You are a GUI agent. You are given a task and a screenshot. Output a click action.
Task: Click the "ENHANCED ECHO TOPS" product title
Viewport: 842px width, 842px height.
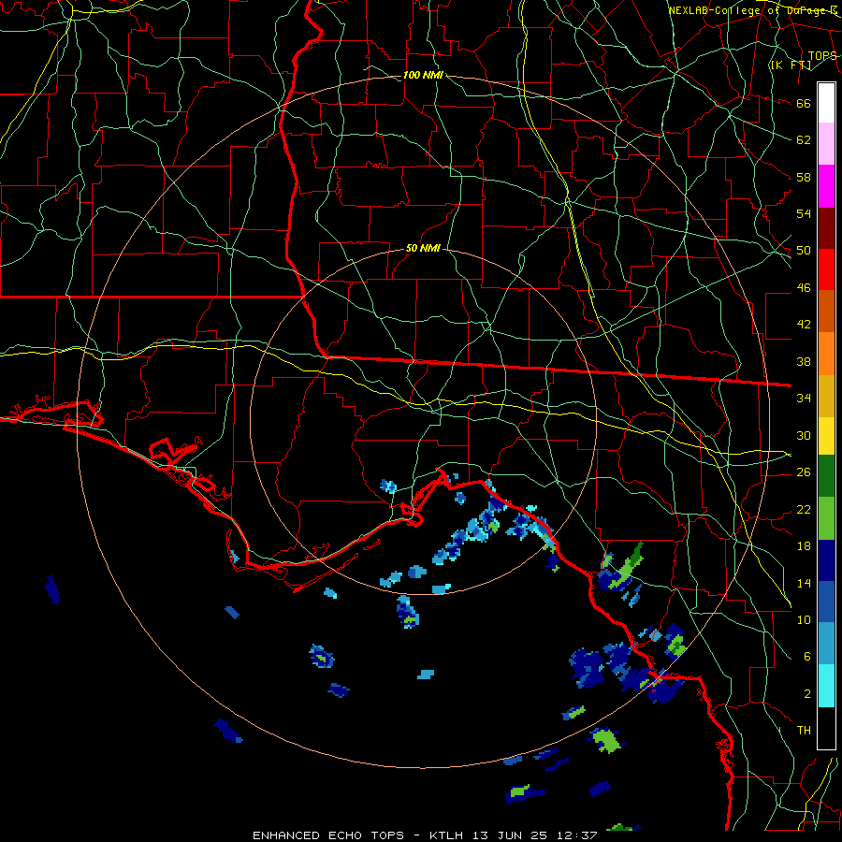[x=328, y=835]
